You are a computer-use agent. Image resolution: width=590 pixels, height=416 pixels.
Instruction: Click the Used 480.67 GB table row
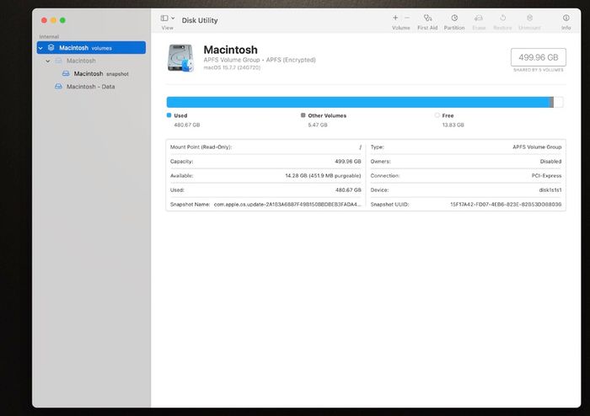point(265,189)
